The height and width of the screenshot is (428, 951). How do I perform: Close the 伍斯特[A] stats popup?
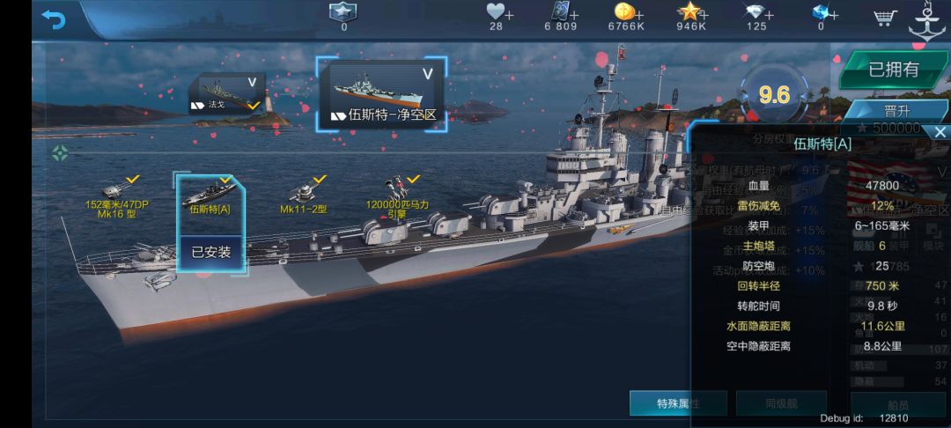coord(940,132)
